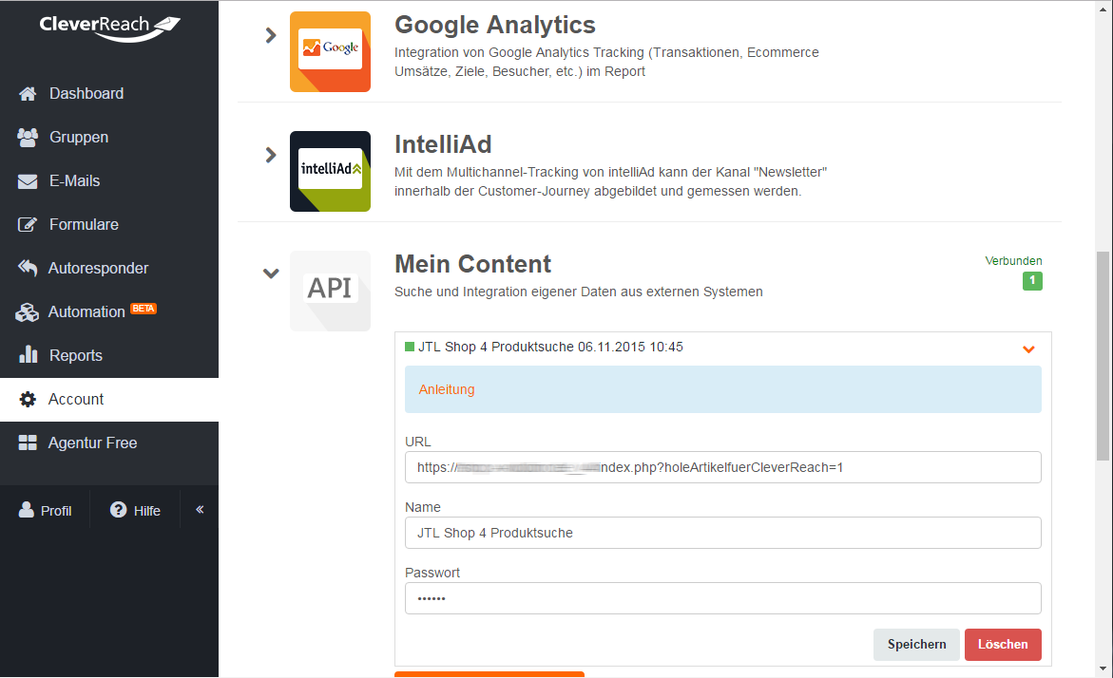Viewport: 1113px width, 678px height.
Task: Open the E-Mails menu item
Action: [109, 181]
